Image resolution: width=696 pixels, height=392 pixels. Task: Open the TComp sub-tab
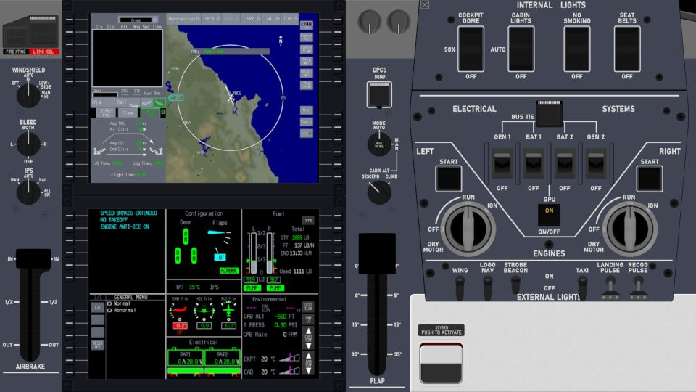pyautogui.click(x=128, y=113)
